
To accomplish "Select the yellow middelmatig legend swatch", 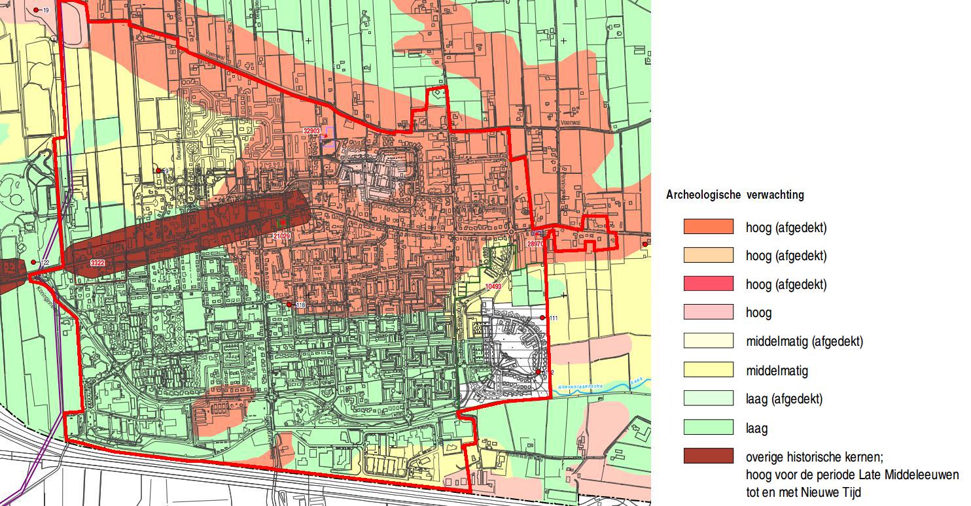I will (x=708, y=371).
